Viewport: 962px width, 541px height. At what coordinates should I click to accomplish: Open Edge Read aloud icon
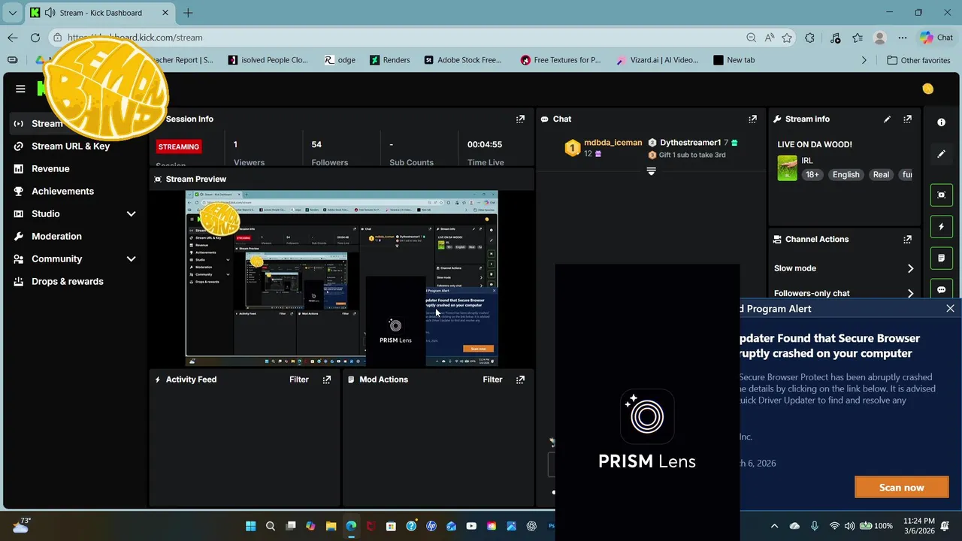770,38
